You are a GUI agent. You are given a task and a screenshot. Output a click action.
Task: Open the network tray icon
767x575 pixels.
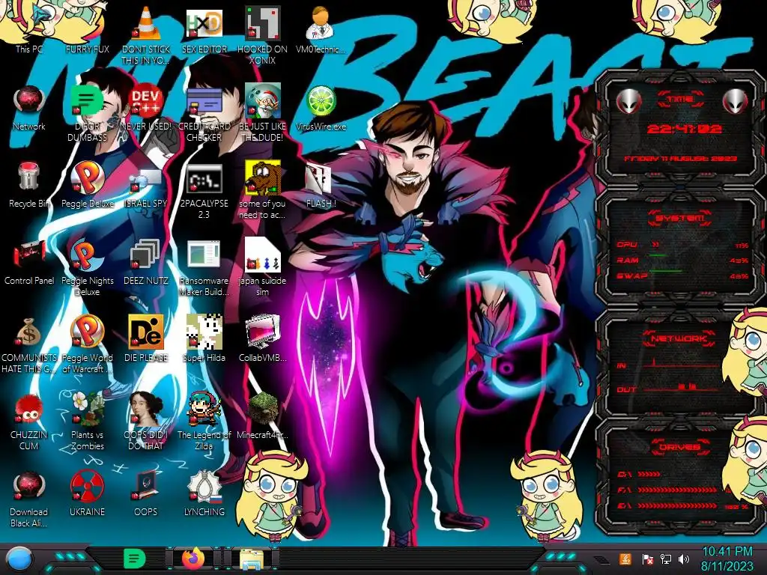(x=665, y=559)
